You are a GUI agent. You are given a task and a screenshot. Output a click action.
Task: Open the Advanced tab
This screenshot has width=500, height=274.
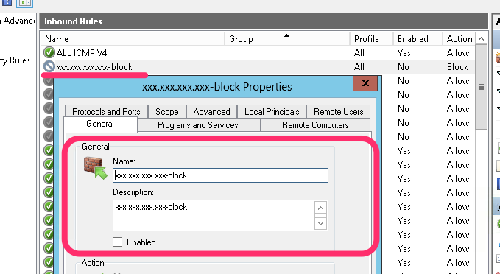211,112
